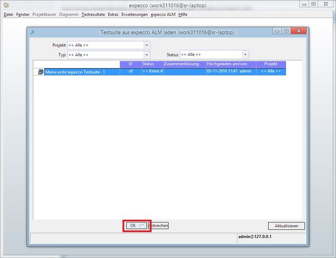Click the Hochgeladen am/von column header

click(x=230, y=64)
